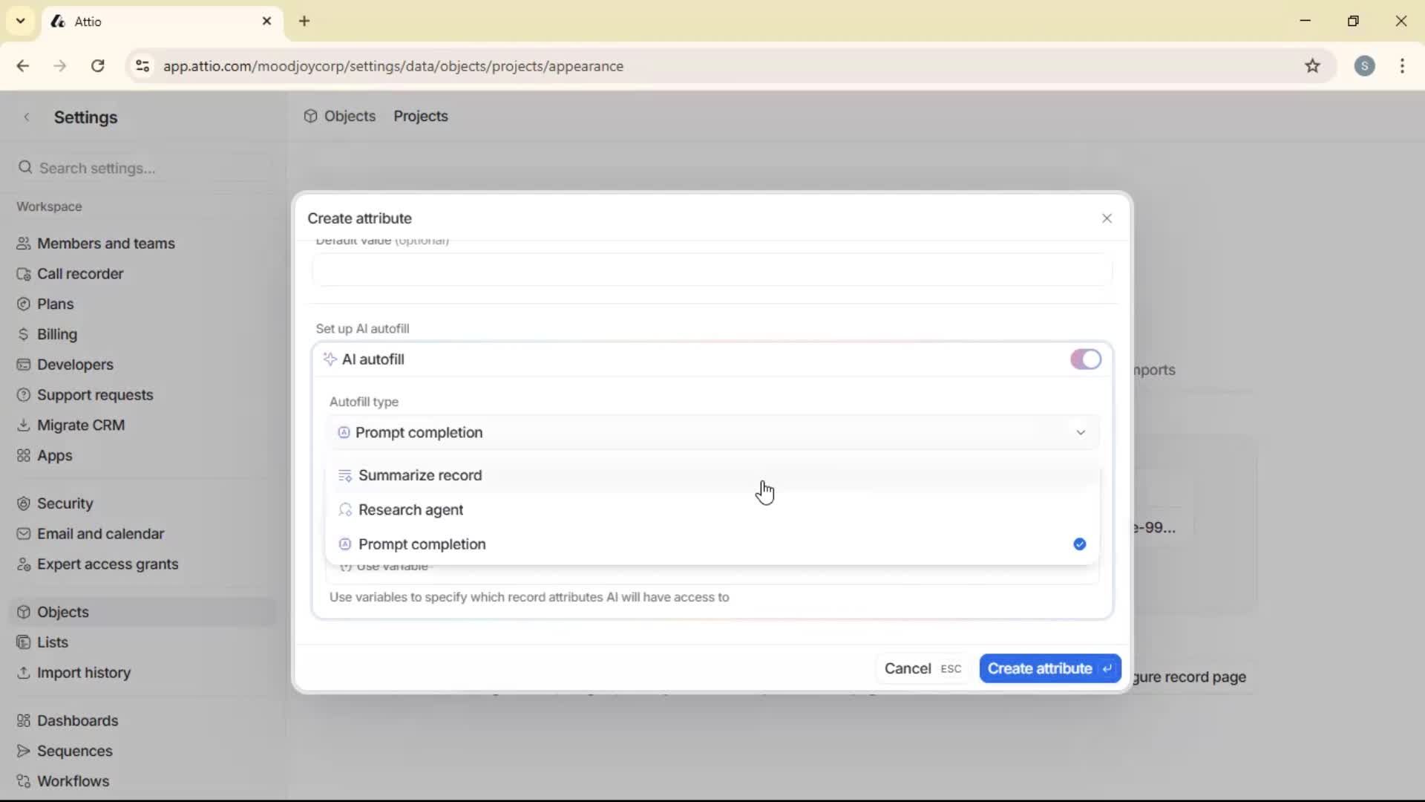Disable the AI autofill toggle
Image resolution: width=1425 pixels, height=802 pixels.
[1085, 359]
